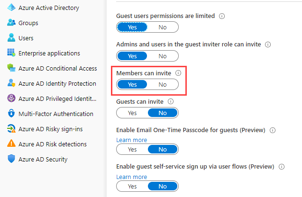Click the Users icon in sidebar

coord(11,38)
